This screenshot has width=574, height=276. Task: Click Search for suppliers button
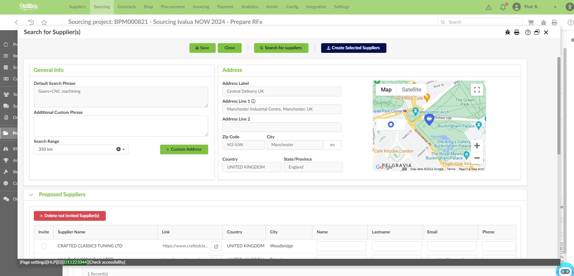281,48
